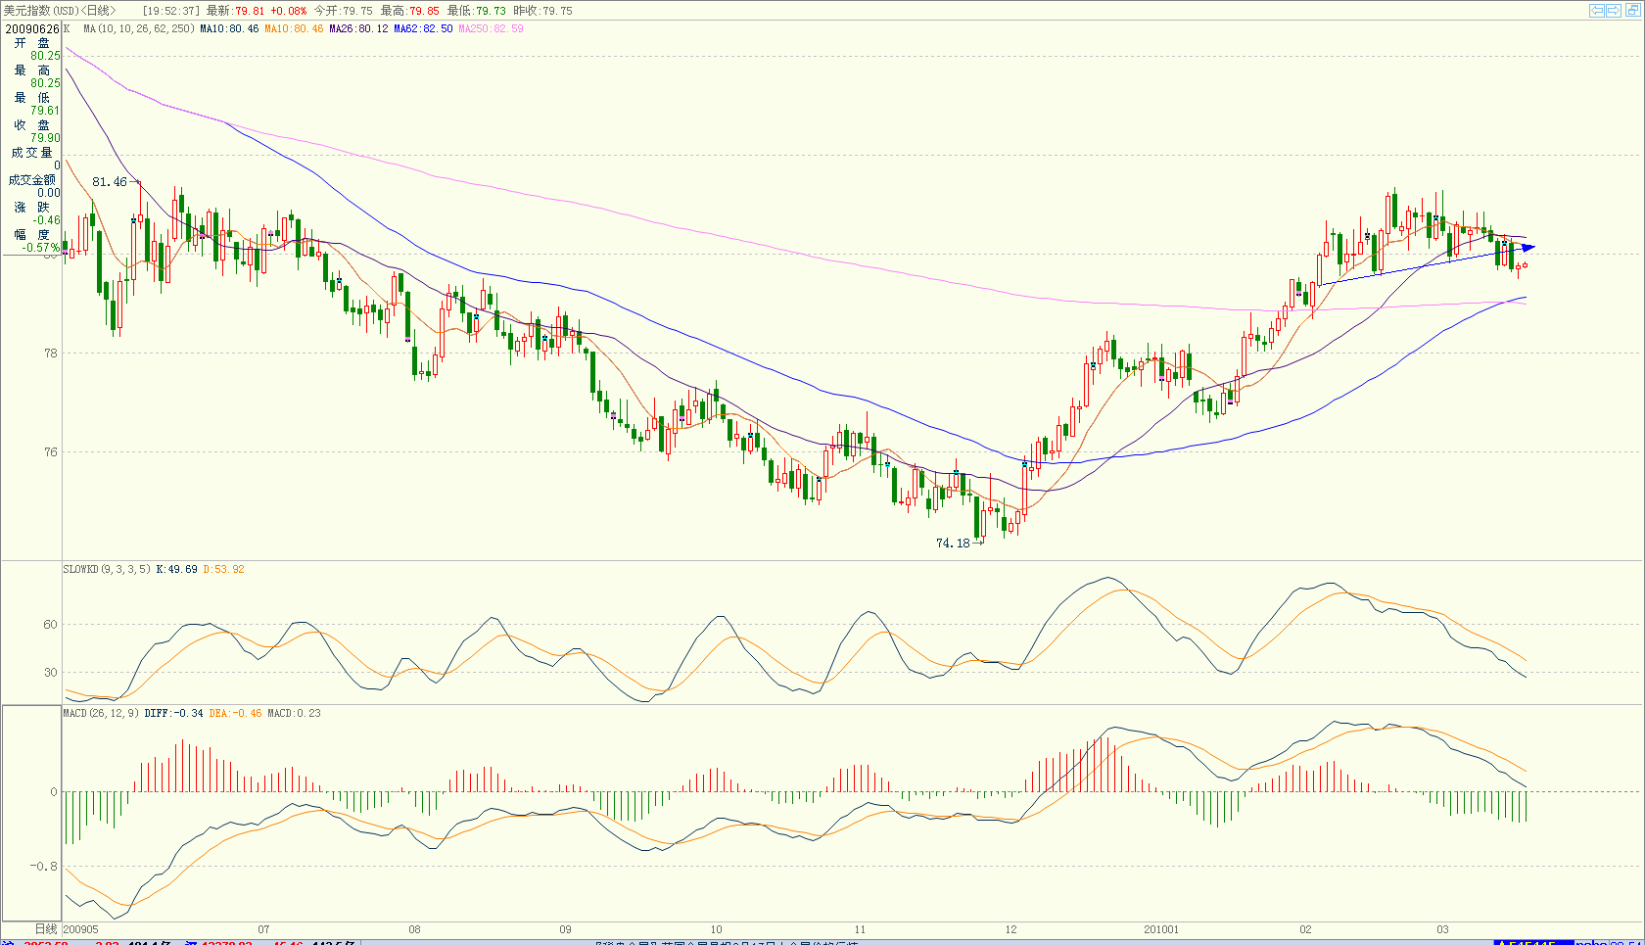The width and height of the screenshot is (1645, 945).
Task: Click the 81.46 high price annotation
Action: pyautogui.click(x=110, y=182)
